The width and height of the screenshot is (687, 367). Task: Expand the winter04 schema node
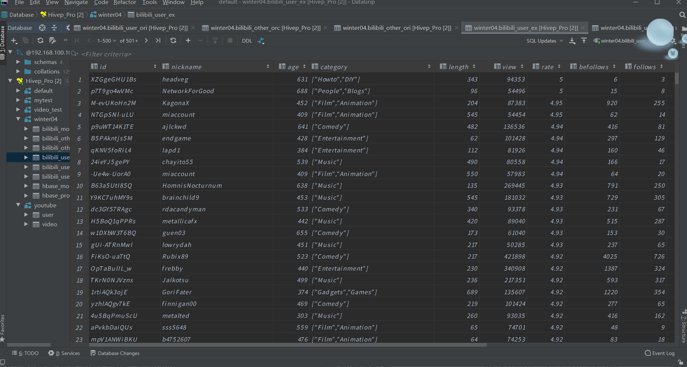[x=18, y=119]
